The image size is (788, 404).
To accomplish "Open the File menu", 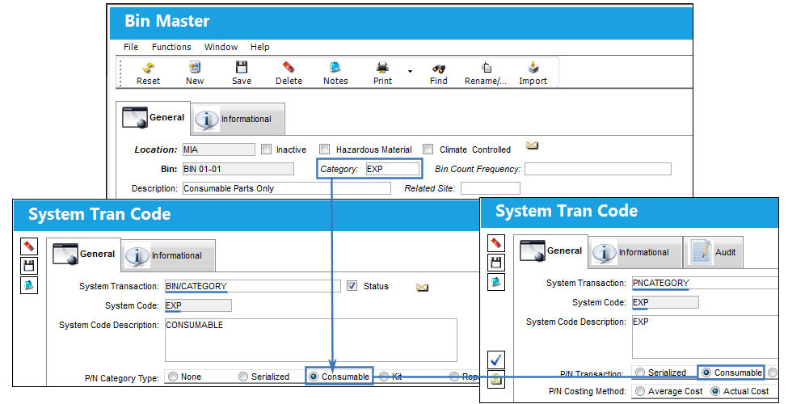I will coord(131,47).
